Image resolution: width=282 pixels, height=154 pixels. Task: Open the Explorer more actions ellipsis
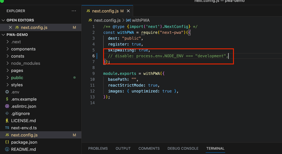(74, 11)
